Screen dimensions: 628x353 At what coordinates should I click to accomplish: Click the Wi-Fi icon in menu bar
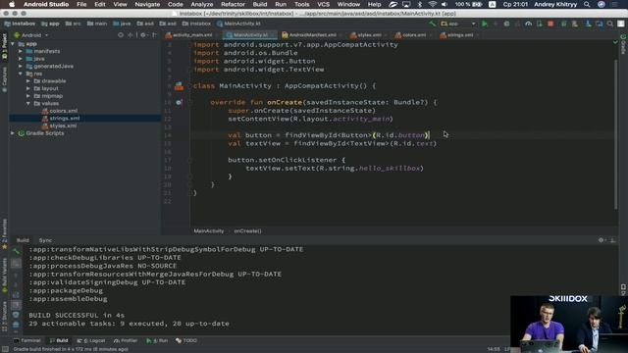(432, 4)
